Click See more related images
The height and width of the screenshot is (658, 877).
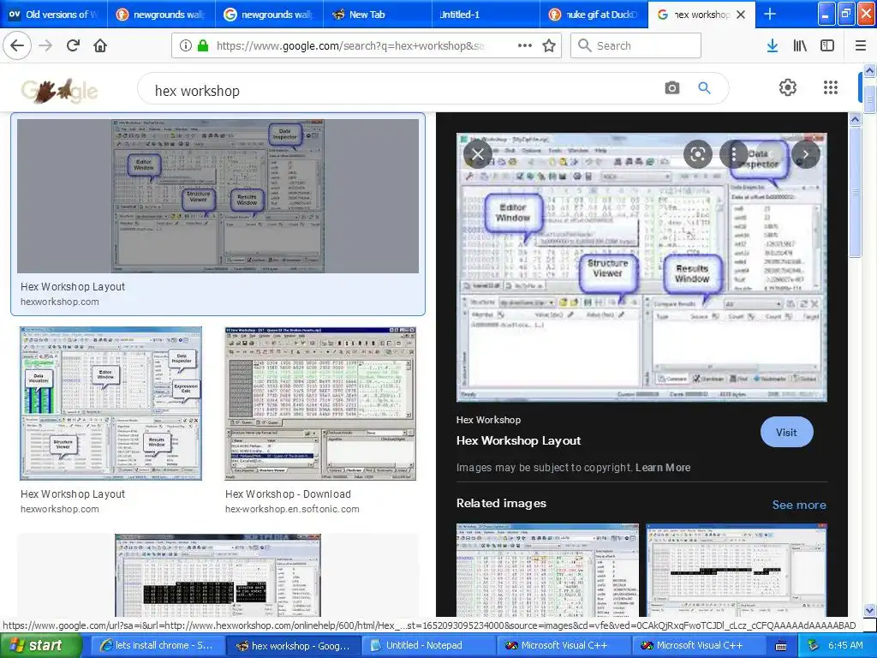799,505
